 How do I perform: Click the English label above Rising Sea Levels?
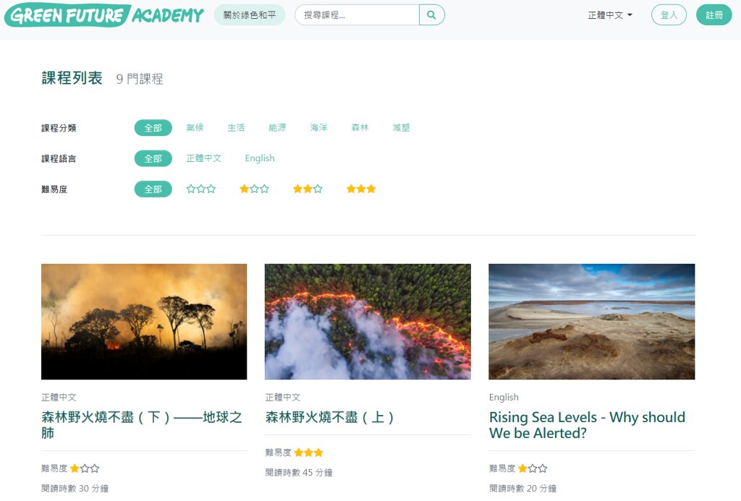click(x=504, y=398)
